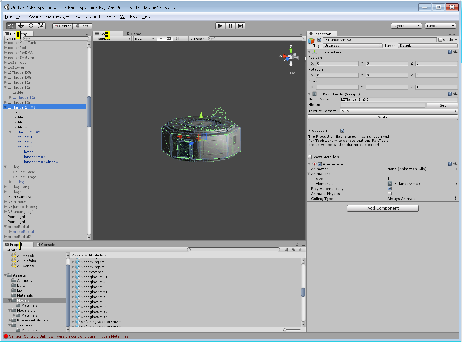Expand the LETladderF3m hierarchy node
Viewport: 462px width, 342px height.
coord(5,102)
